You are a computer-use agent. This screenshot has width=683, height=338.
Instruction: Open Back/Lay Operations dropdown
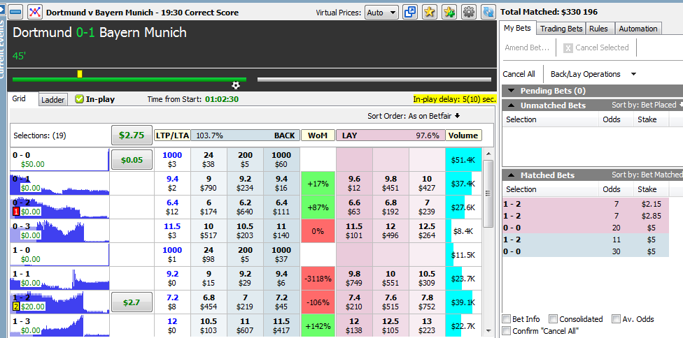(593, 74)
